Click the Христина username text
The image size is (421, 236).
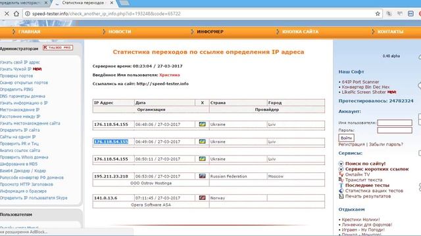tap(170, 75)
